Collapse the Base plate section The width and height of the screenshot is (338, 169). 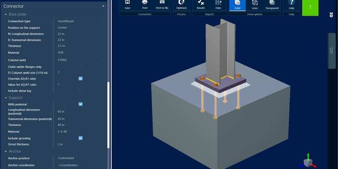point(5,14)
